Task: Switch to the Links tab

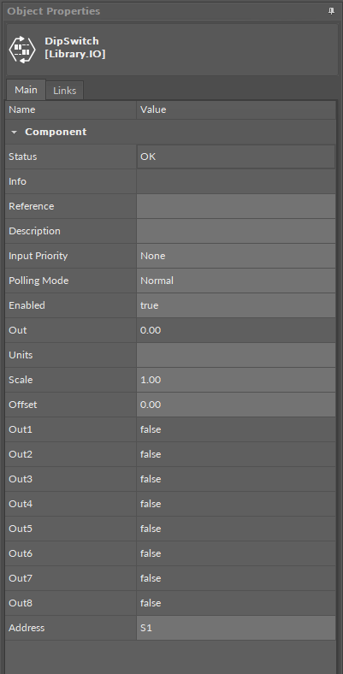Action: (x=64, y=91)
